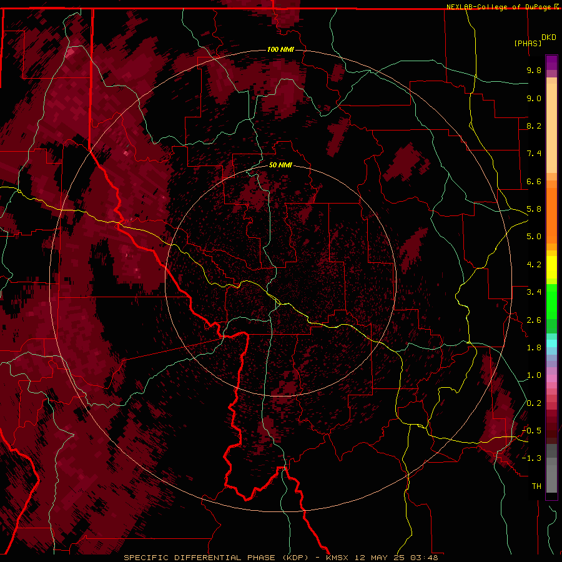
Task: Click the 1.0 value on the scale
Action: pos(534,375)
